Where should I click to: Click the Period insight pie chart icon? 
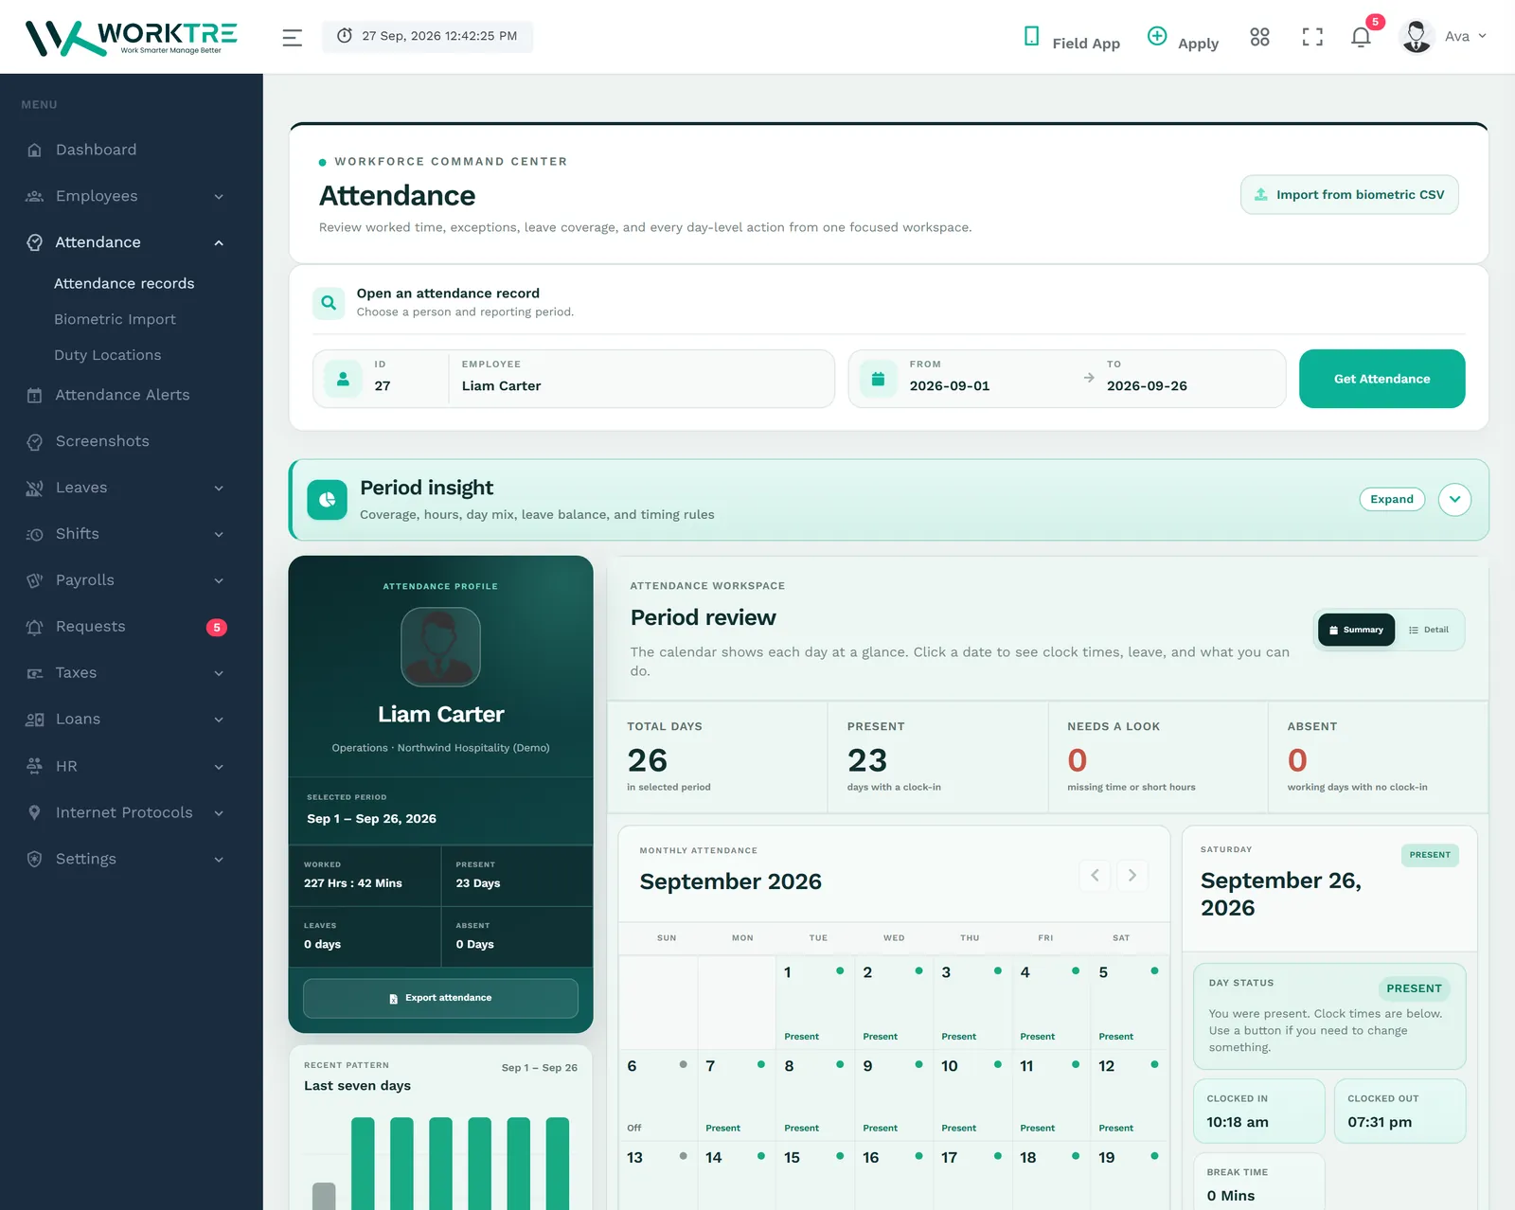click(x=328, y=499)
